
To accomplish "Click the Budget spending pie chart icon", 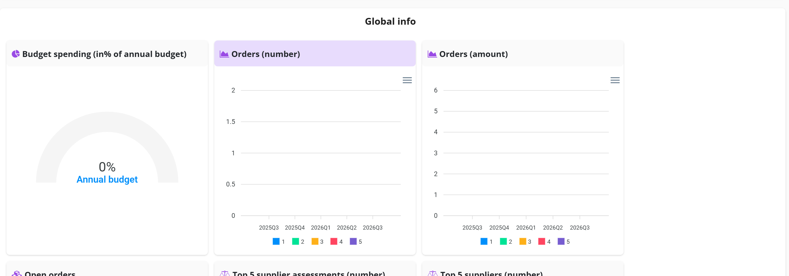I will tap(16, 54).
